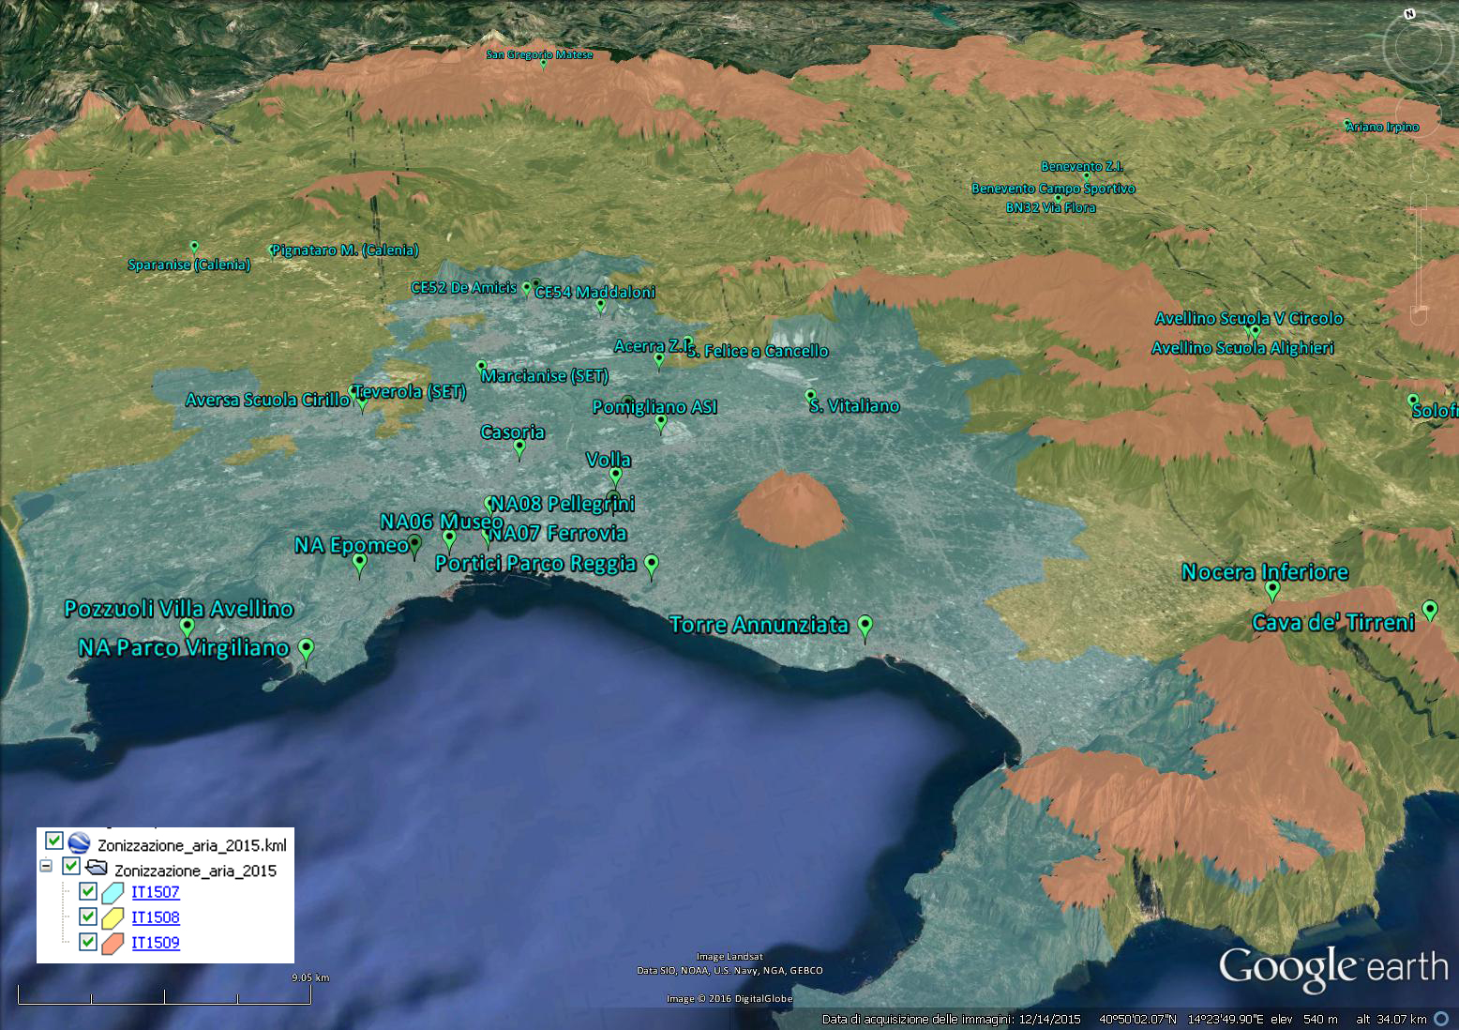1459x1030 pixels.
Task: Click the Avellino Scuola V Circolo pin
Action: tap(1256, 332)
